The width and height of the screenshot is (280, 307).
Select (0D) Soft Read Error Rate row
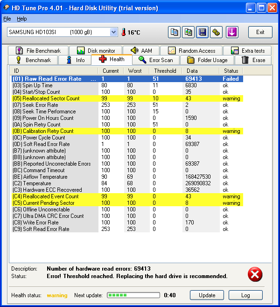pyautogui.click(x=127, y=144)
